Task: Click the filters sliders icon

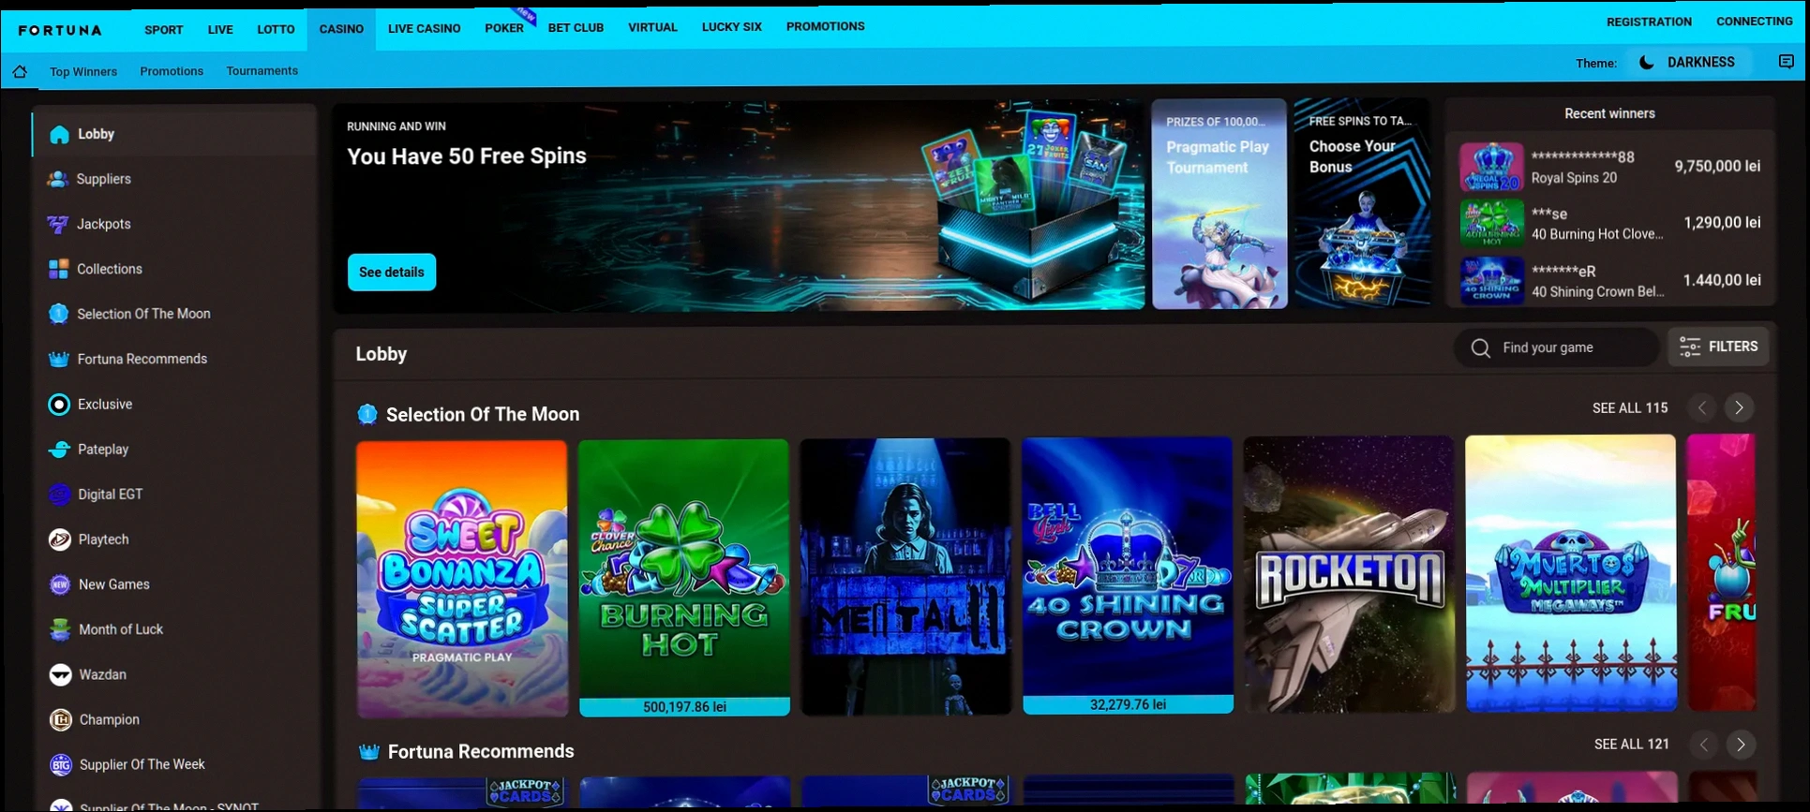Action: point(1690,347)
